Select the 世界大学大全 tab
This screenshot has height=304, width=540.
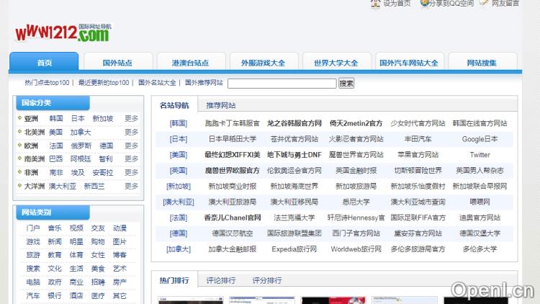[336, 63]
